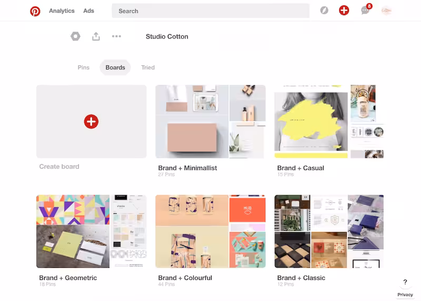This screenshot has width=421, height=301.
Task: Open the three-dot more options menu
Action: (116, 36)
